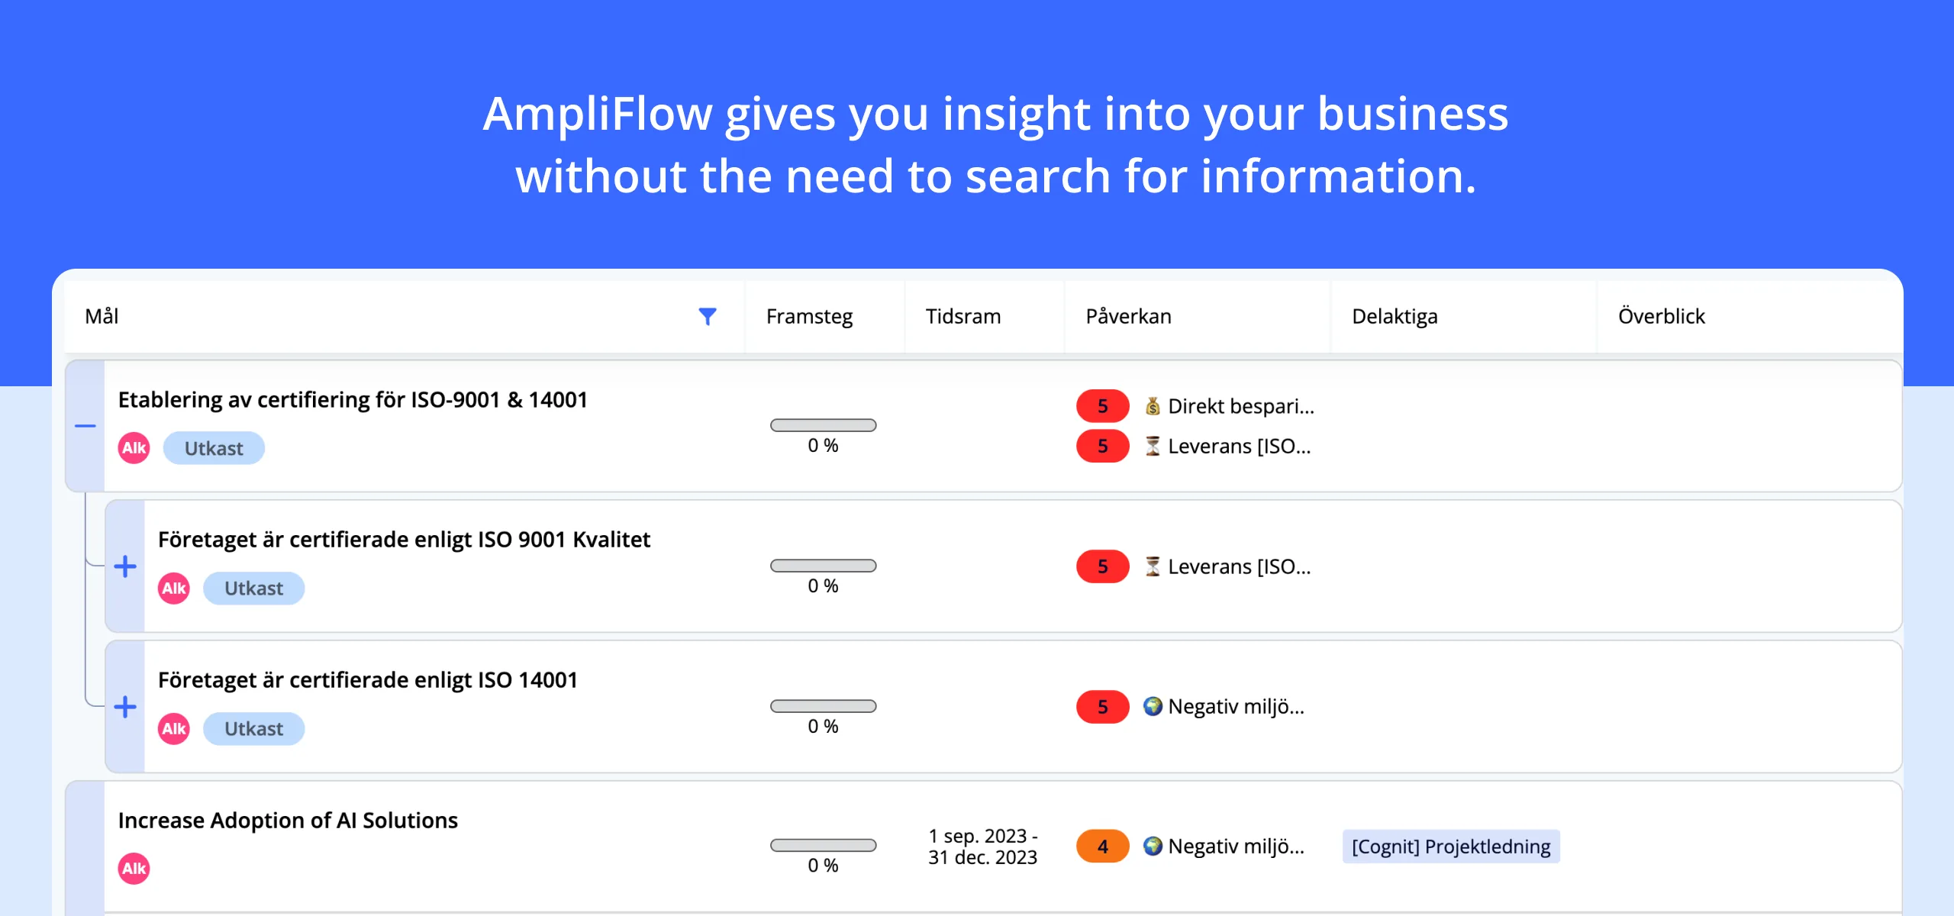Viewport: 1954px width, 916px height.
Task: Click hourglass icon in Etablering av certifiering row
Action: pyautogui.click(x=1153, y=446)
